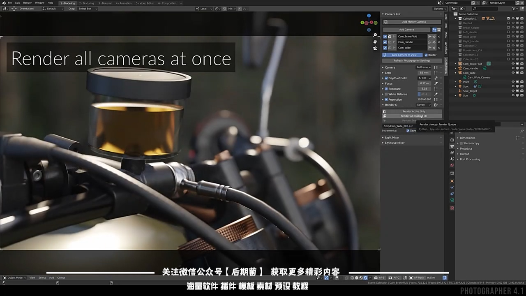Viewport: 526px width, 296px height.
Task: Toggle the Border checkbox
Action: 426,55
